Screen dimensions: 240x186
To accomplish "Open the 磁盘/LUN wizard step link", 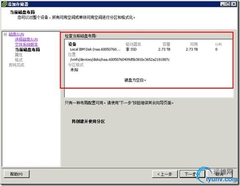I will pos(16,34).
